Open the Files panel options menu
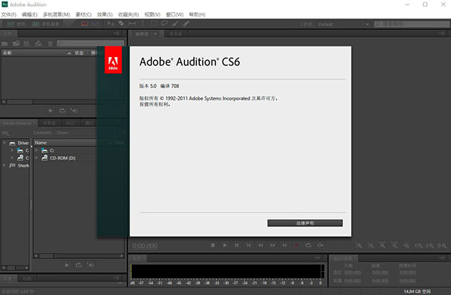451x295 pixels. click(x=116, y=33)
